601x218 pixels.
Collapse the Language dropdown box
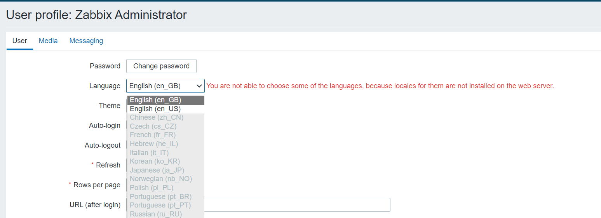[165, 86]
